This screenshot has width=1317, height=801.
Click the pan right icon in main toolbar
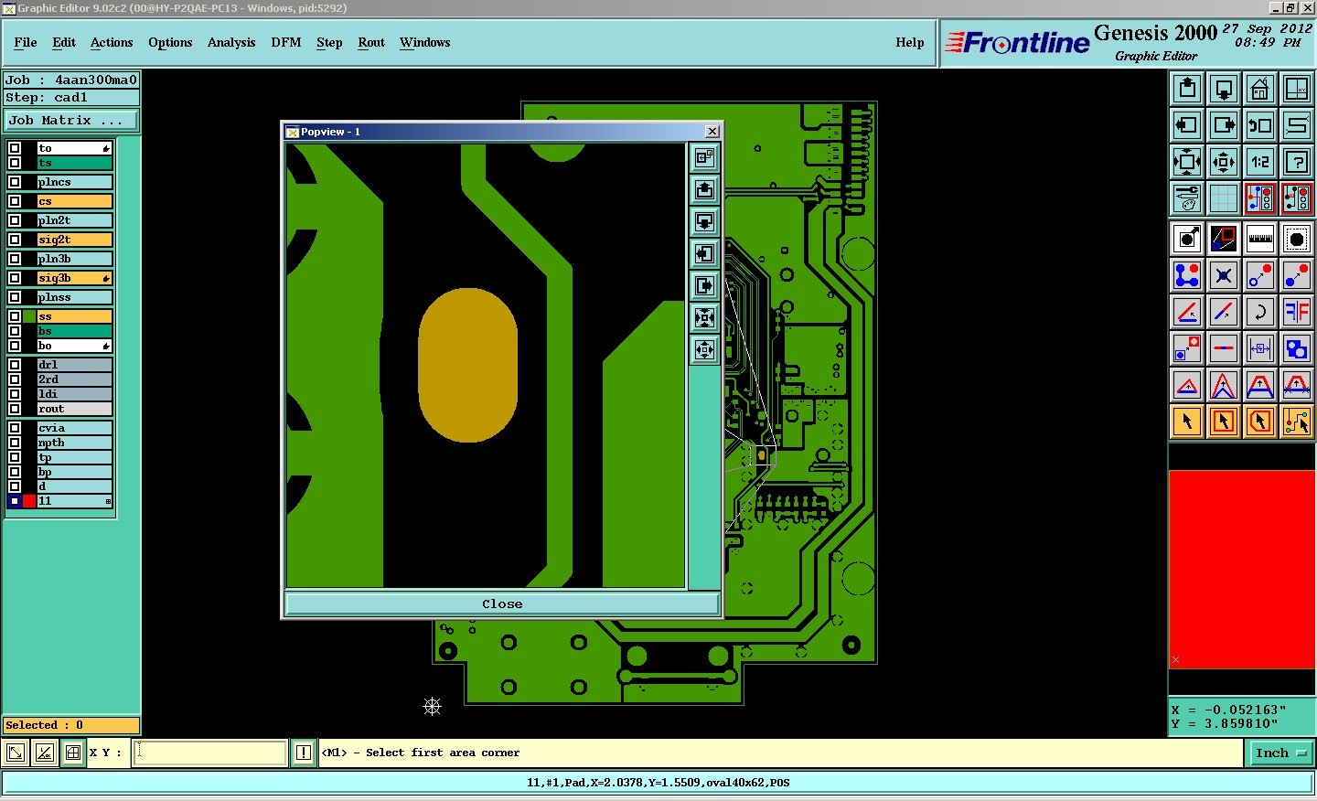click(1224, 125)
